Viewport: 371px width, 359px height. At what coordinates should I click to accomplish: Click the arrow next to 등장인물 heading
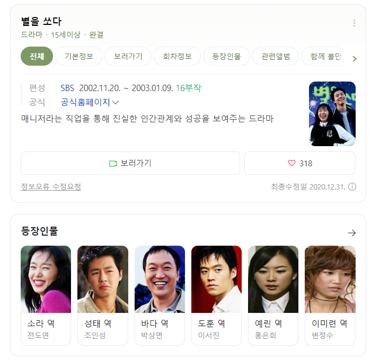351,233
